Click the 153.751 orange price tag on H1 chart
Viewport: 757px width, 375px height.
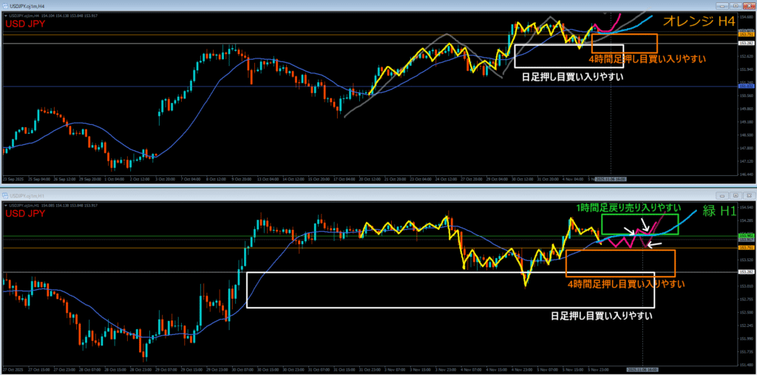[x=747, y=248]
